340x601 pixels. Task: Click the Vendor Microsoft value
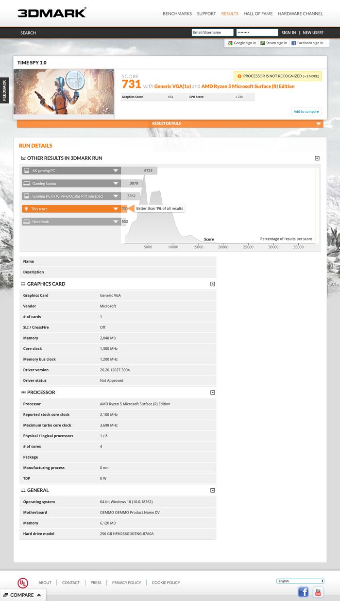click(108, 306)
